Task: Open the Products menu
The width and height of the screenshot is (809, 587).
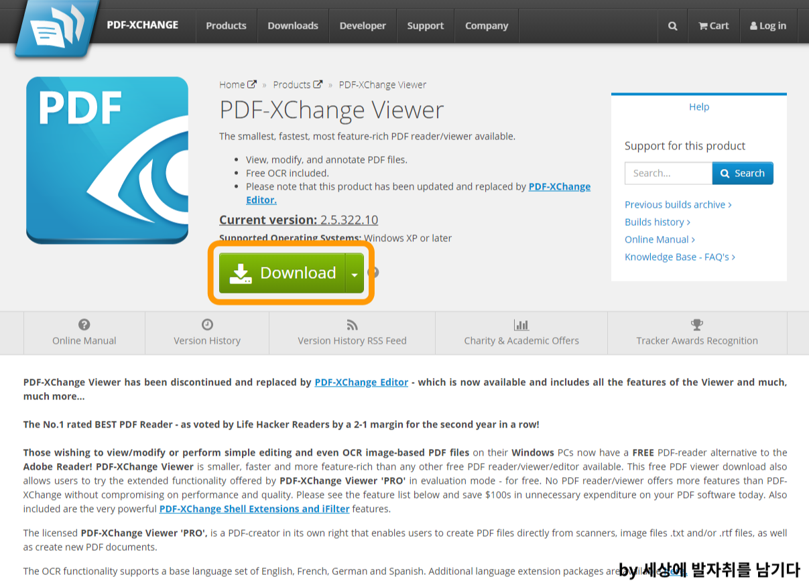Action: pyautogui.click(x=226, y=25)
